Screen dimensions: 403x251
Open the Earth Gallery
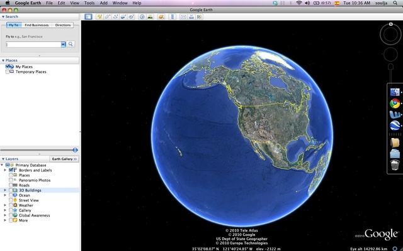(x=64, y=159)
